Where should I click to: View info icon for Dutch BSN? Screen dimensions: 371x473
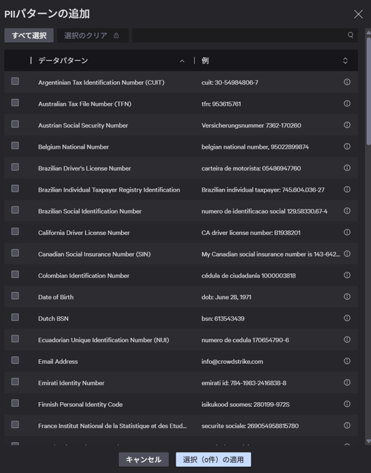347,318
